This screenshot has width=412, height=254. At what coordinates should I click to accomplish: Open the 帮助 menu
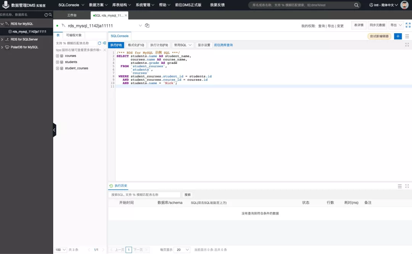(164, 5)
